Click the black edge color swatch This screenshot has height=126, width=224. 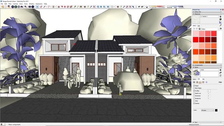216,110
